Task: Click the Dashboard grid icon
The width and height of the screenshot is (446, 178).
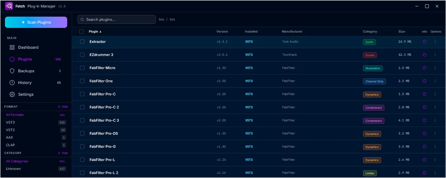Action: [x=12, y=47]
